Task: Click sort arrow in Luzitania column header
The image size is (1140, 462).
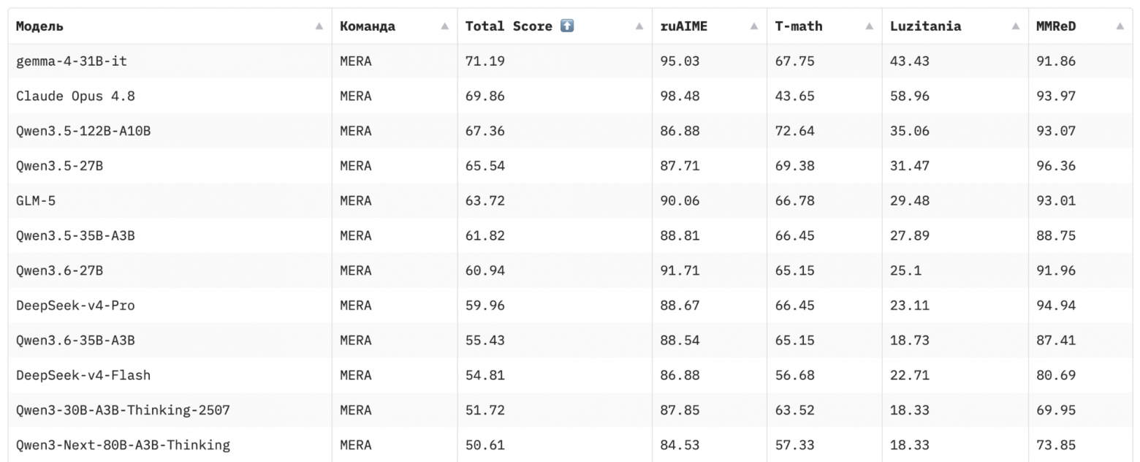Action: click(1016, 26)
